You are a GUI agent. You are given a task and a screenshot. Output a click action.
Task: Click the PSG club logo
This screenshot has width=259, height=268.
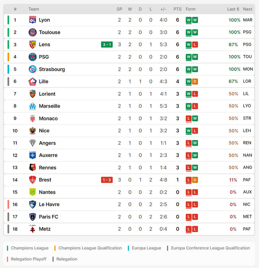[x=32, y=57]
